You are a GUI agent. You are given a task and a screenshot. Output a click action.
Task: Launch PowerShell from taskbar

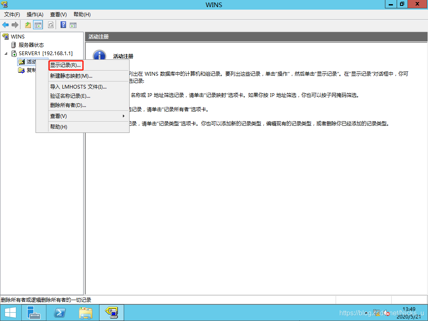pyautogui.click(x=59, y=313)
